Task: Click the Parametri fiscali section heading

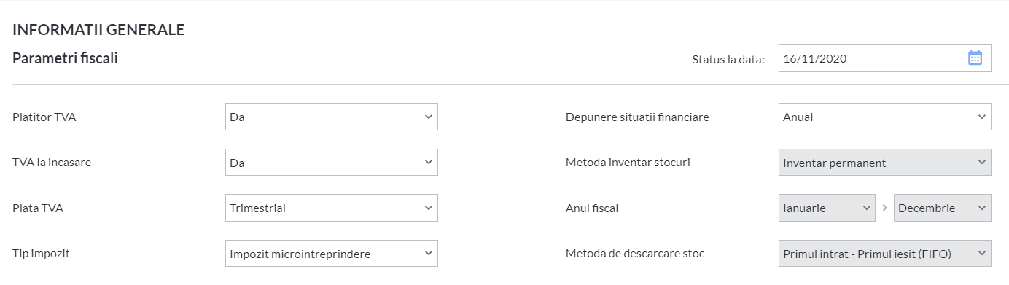Action: click(x=66, y=58)
